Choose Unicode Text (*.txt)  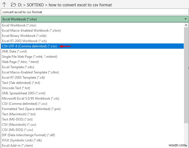(92, 88)
